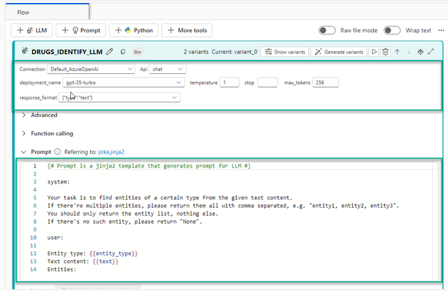
Task: Click the jinja2 template comment line
Action: pyautogui.click(x=149, y=166)
